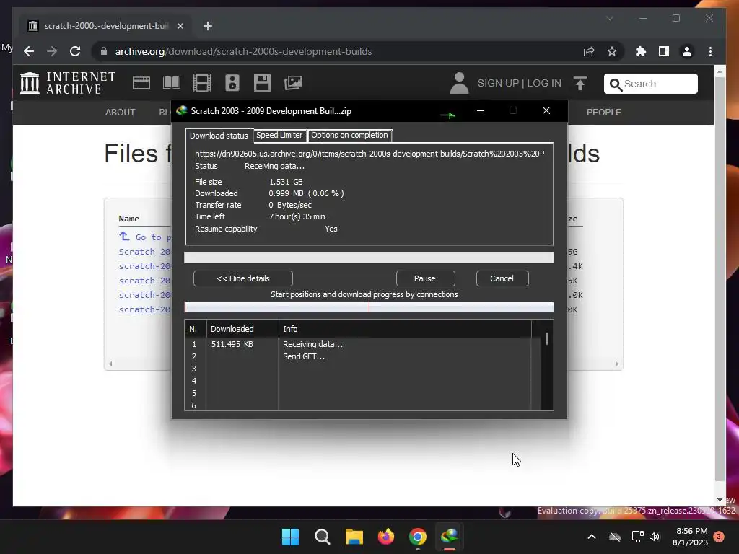Image resolution: width=739 pixels, height=554 pixels.
Task: Click the connections progress bar
Action: point(369,307)
